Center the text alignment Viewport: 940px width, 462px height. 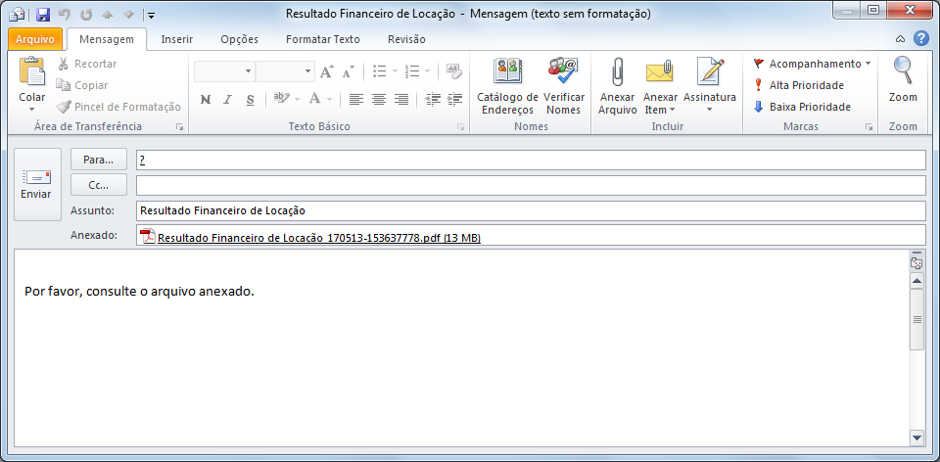click(378, 100)
